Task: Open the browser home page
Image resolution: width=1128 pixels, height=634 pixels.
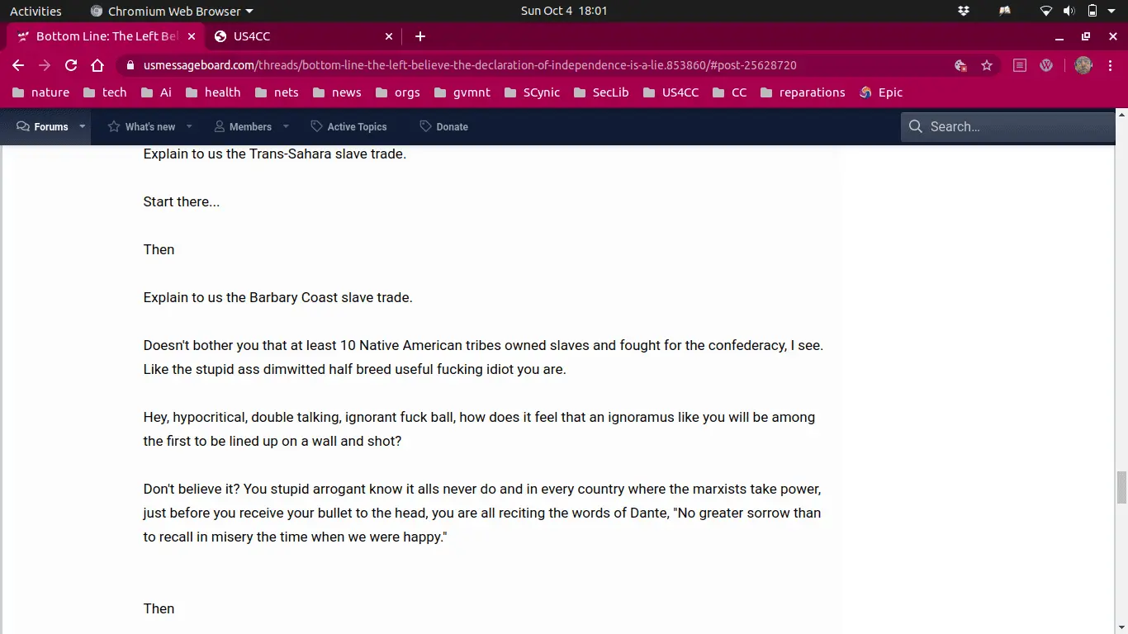Action: pos(97,65)
